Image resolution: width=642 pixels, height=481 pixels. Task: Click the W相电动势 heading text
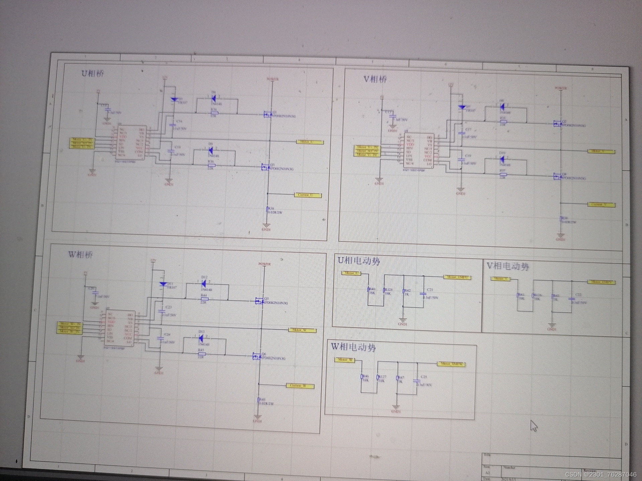[353, 347]
